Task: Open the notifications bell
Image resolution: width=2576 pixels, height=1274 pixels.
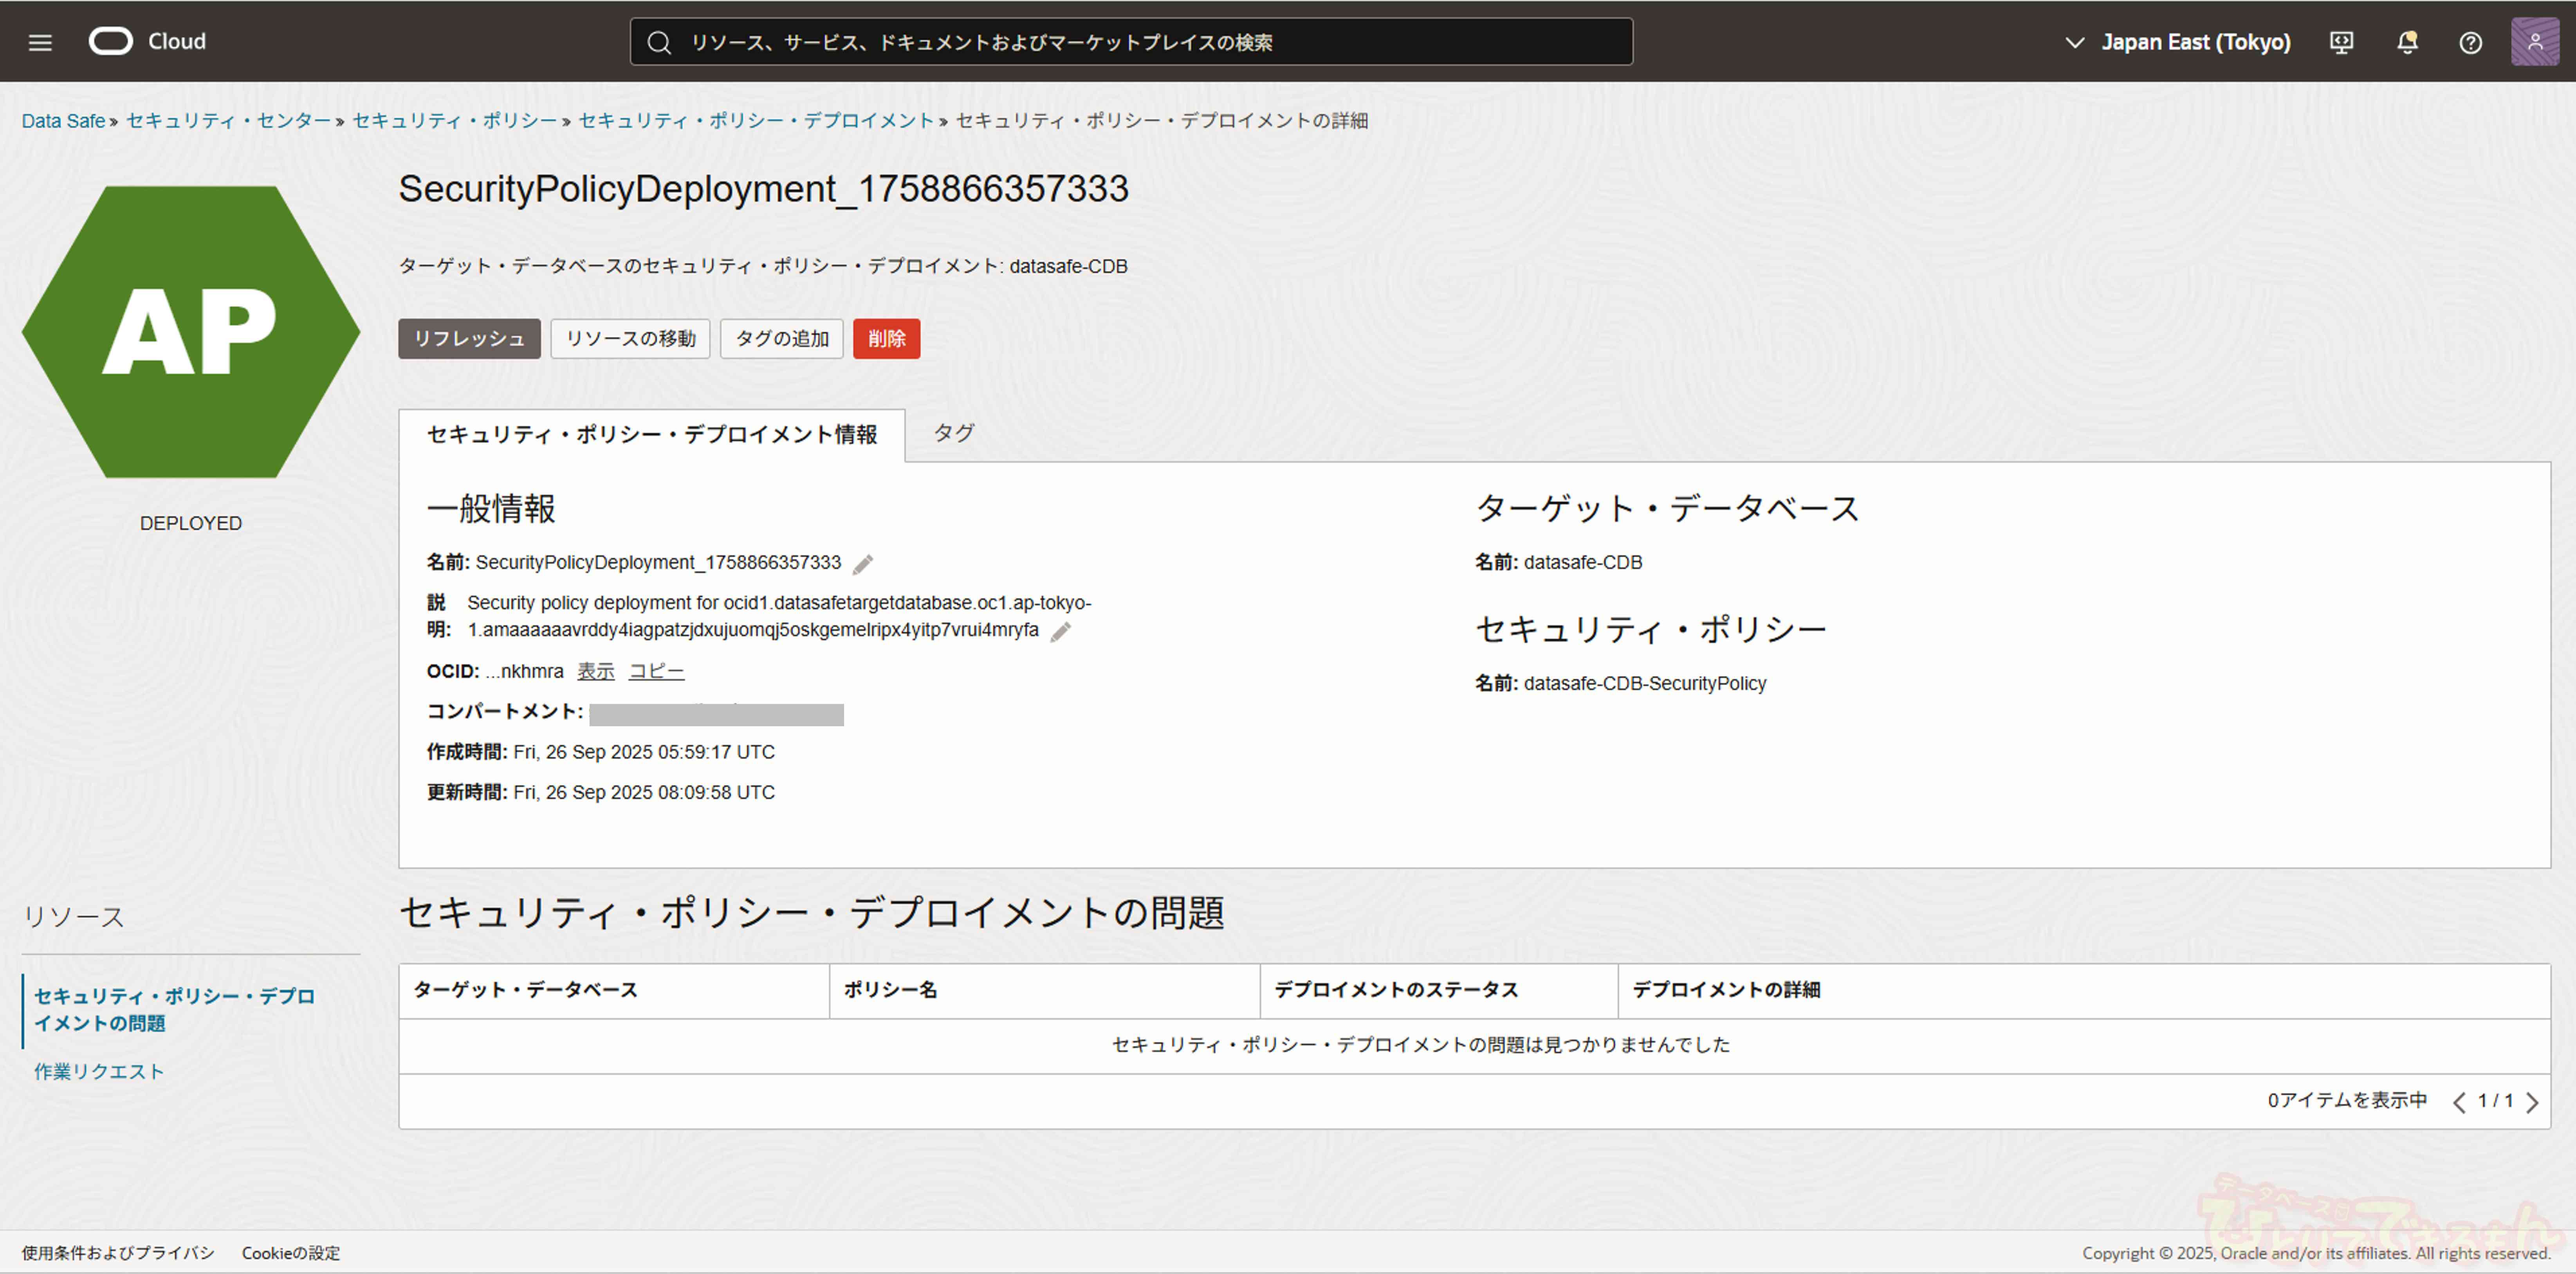Action: tap(2407, 42)
